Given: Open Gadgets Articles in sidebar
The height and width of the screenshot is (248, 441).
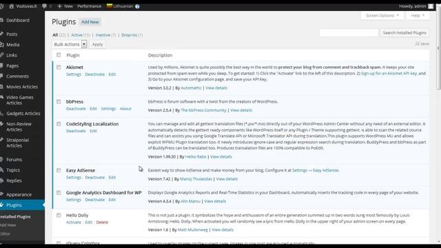Looking at the screenshot, I should tap(23, 114).
